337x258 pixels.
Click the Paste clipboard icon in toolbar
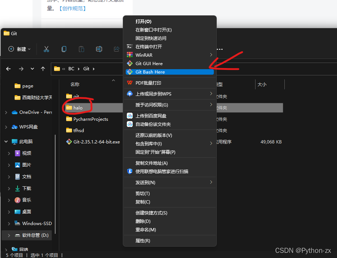82,49
